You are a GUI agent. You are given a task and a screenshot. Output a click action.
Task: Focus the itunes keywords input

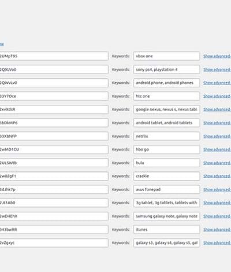point(166,230)
